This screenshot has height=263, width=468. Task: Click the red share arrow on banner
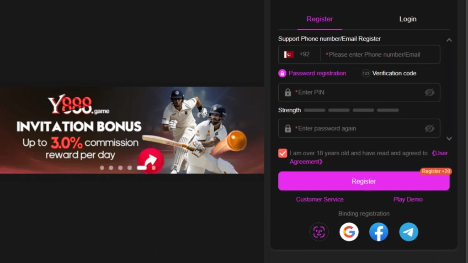pos(151,161)
